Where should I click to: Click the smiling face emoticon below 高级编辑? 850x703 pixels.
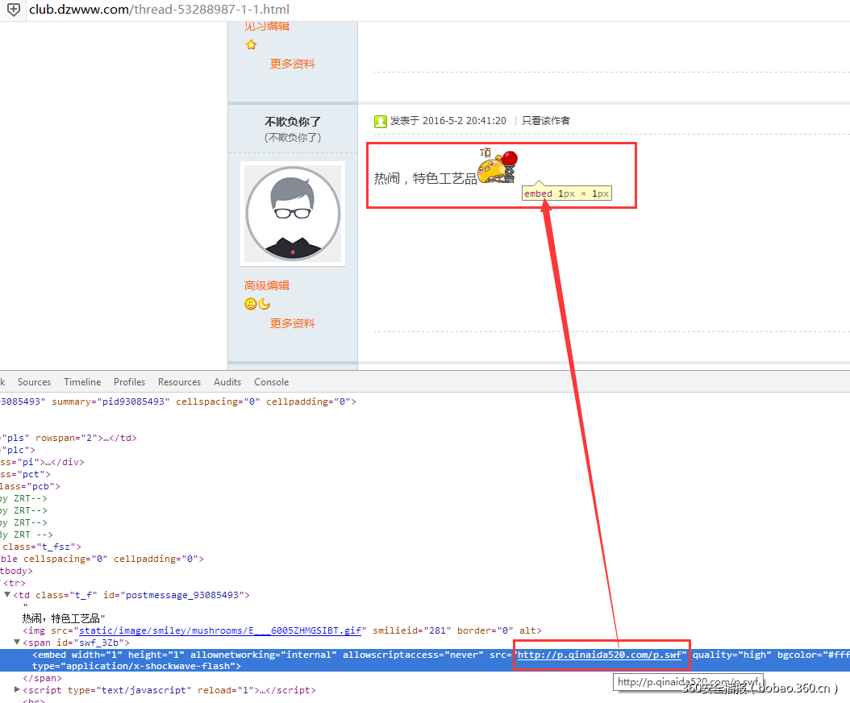(x=251, y=304)
